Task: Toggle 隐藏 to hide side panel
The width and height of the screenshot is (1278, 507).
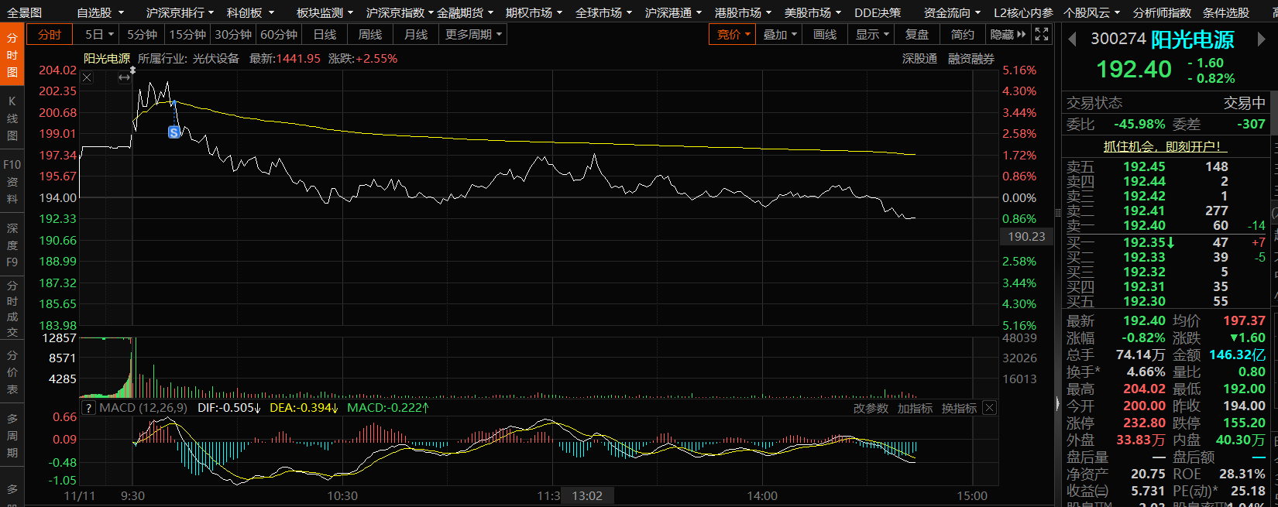Action: (1008, 35)
